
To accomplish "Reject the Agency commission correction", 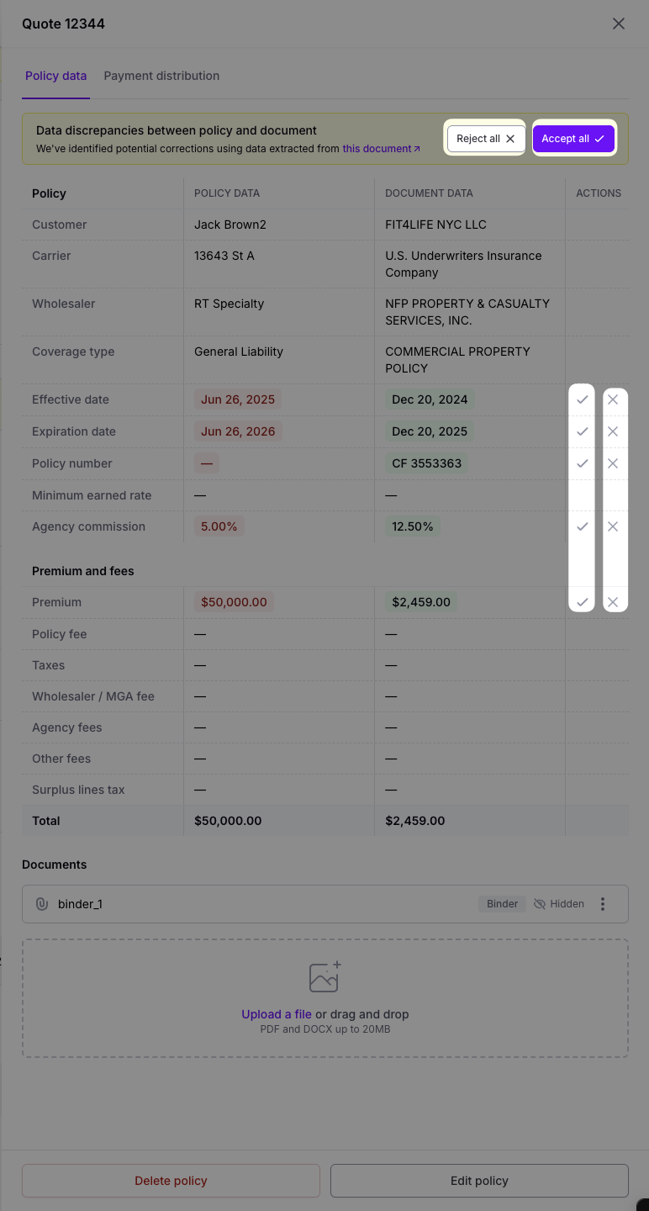I will click(x=613, y=526).
